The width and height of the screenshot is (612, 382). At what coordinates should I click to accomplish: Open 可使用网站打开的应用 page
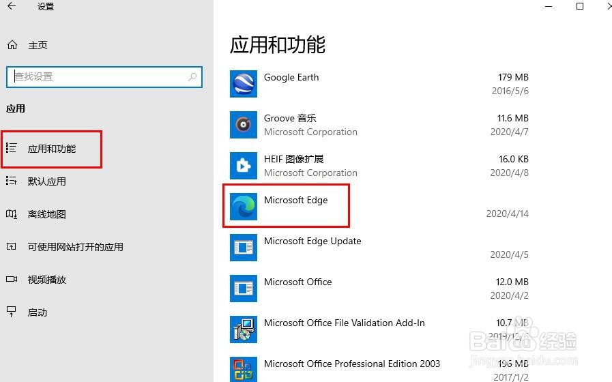75,247
